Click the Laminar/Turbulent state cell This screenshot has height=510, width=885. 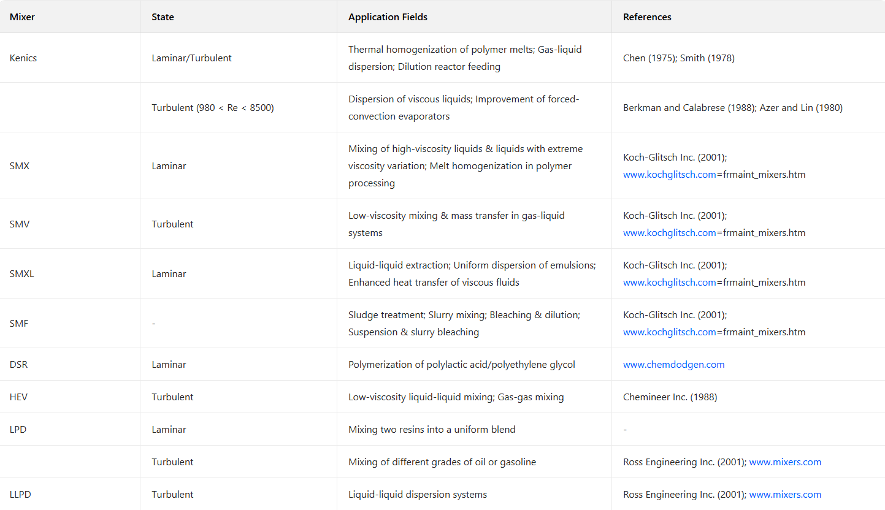coord(191,58)
